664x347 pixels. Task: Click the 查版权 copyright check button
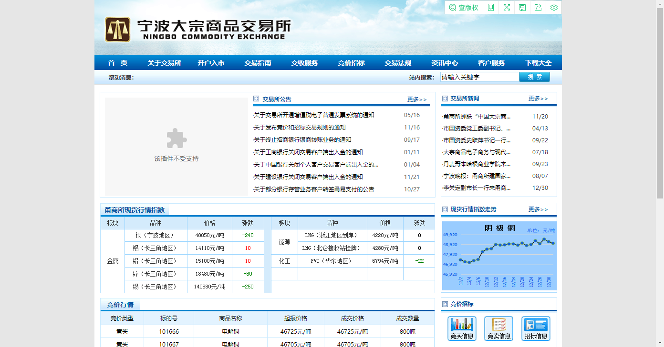464,8
